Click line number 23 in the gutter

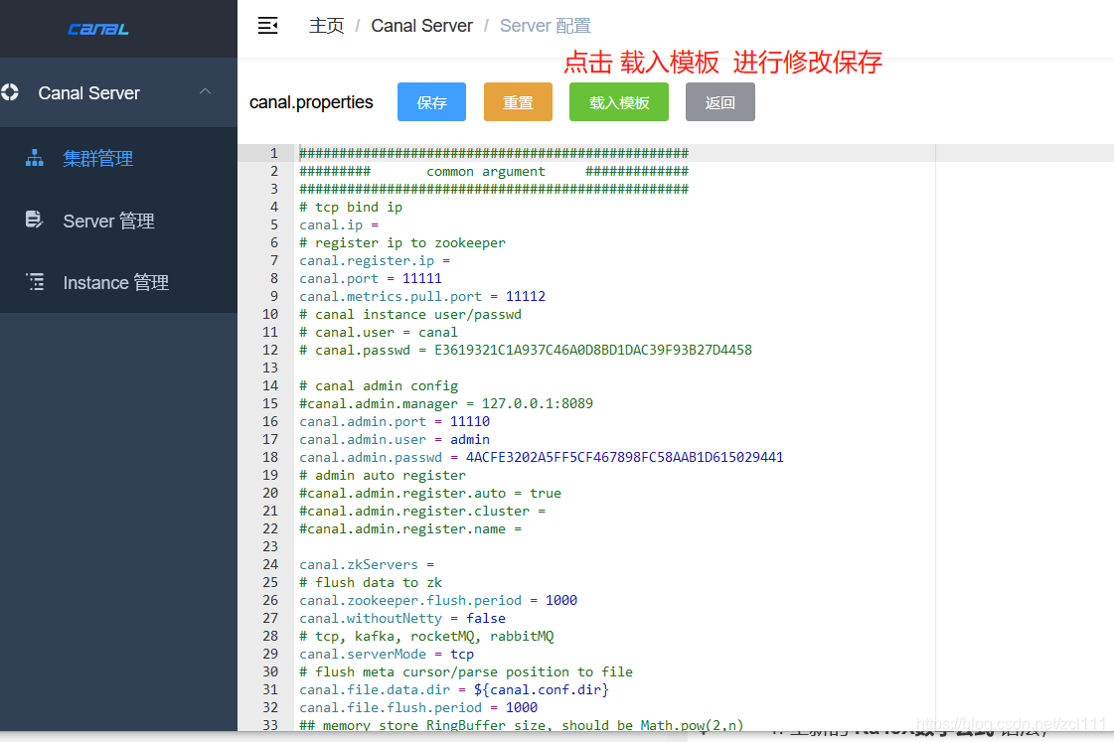pyautogui.click(x=270, y=546)
